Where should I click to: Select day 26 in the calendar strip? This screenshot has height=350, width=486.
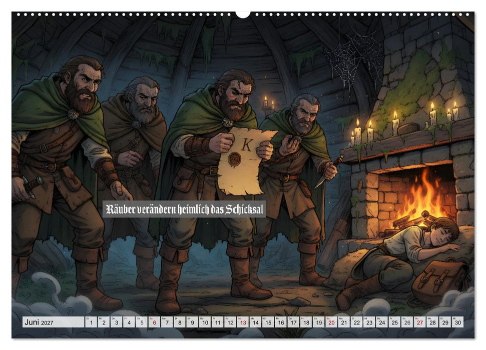407,322
